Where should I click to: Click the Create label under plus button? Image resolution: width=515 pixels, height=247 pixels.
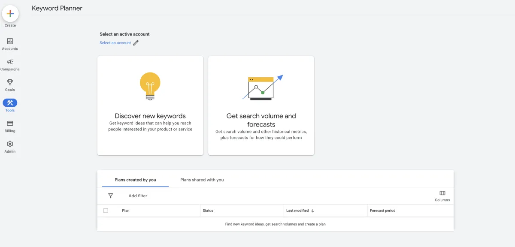(x=10, y=25)
